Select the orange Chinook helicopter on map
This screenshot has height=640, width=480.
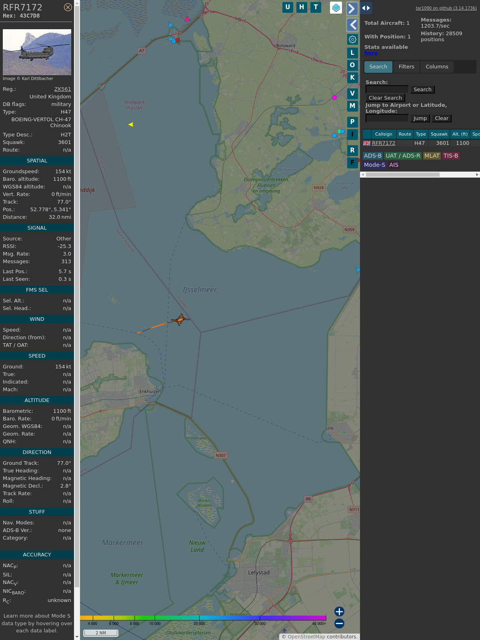coord(180,320)
